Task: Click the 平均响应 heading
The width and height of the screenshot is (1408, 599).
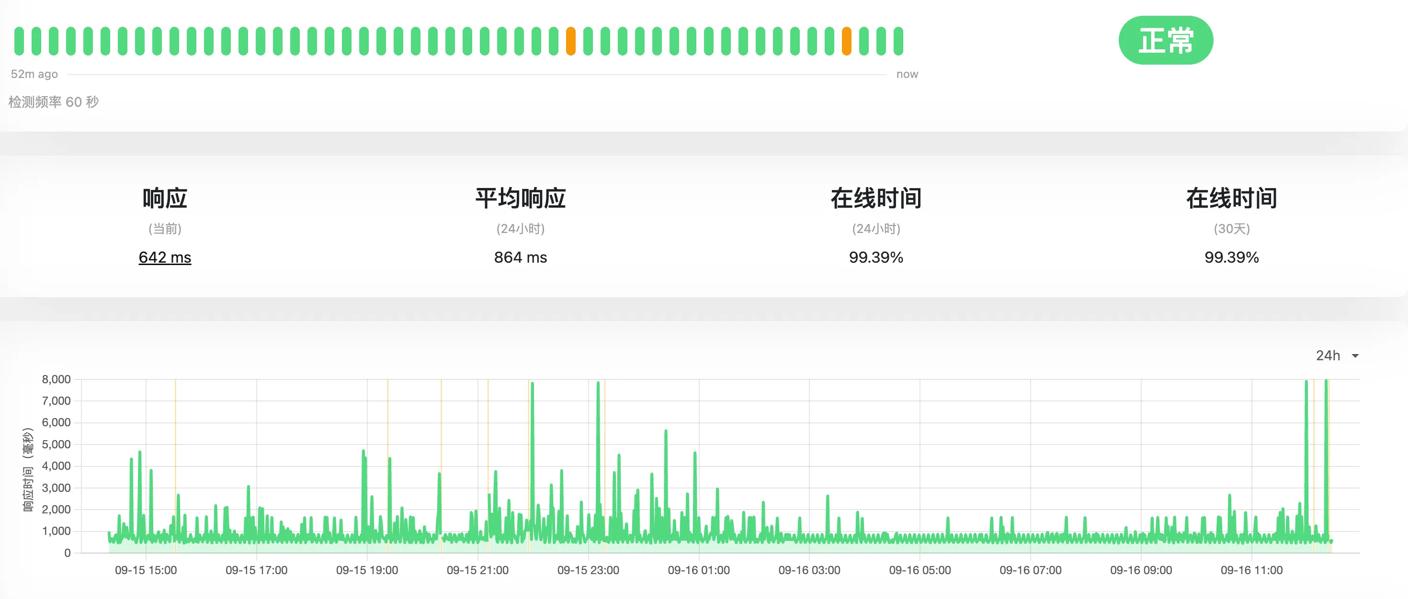Action: tap(521, 198)
